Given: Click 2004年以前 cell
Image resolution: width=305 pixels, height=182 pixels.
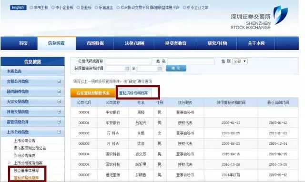Looking at the screenshot, I should coord(231,175).
